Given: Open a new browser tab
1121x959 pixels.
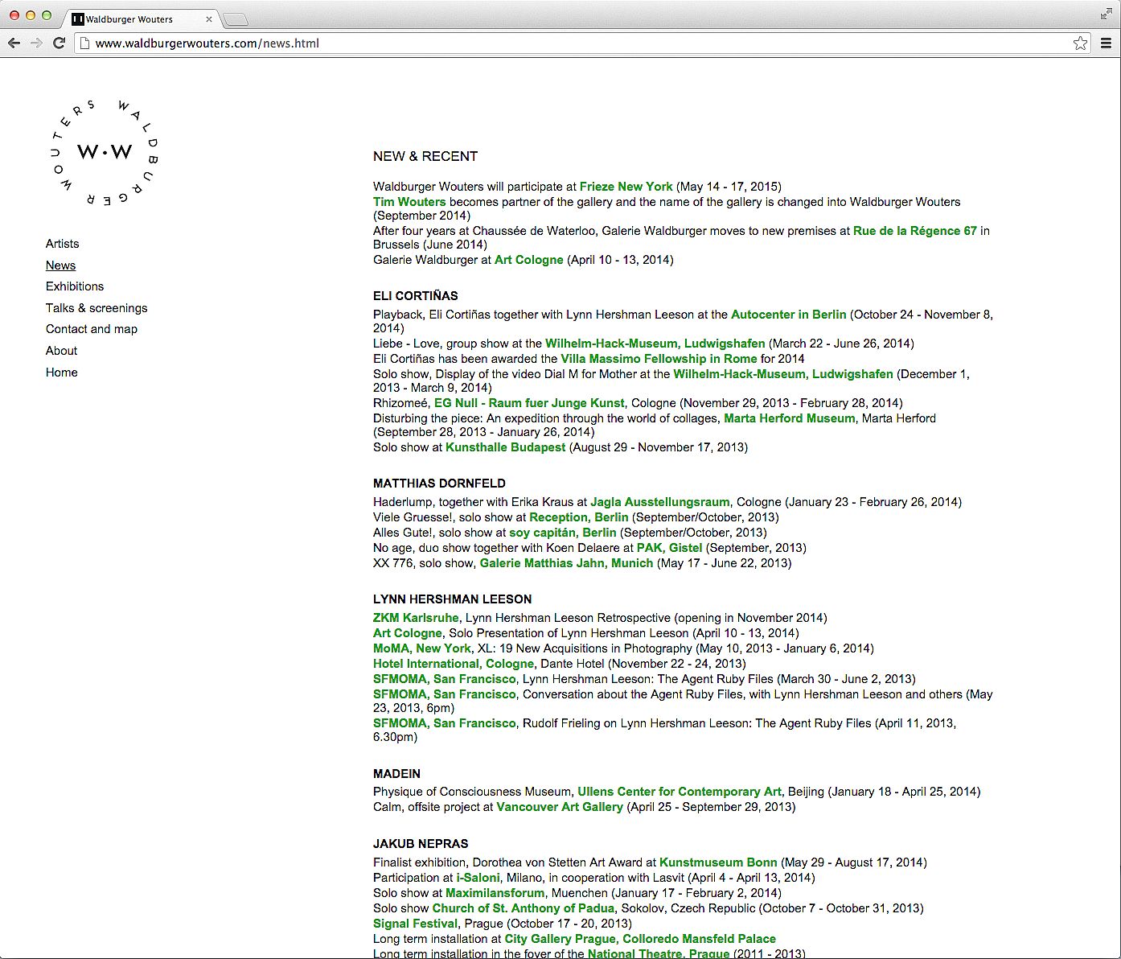Looking at the screenshot, I should pos(236,19).
